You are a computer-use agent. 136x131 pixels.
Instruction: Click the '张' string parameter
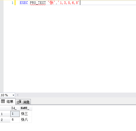51,3
